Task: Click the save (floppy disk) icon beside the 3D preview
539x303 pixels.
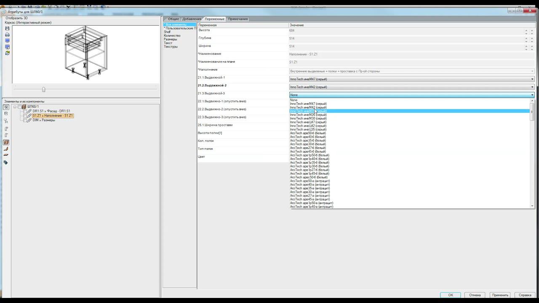Action: 7,29
